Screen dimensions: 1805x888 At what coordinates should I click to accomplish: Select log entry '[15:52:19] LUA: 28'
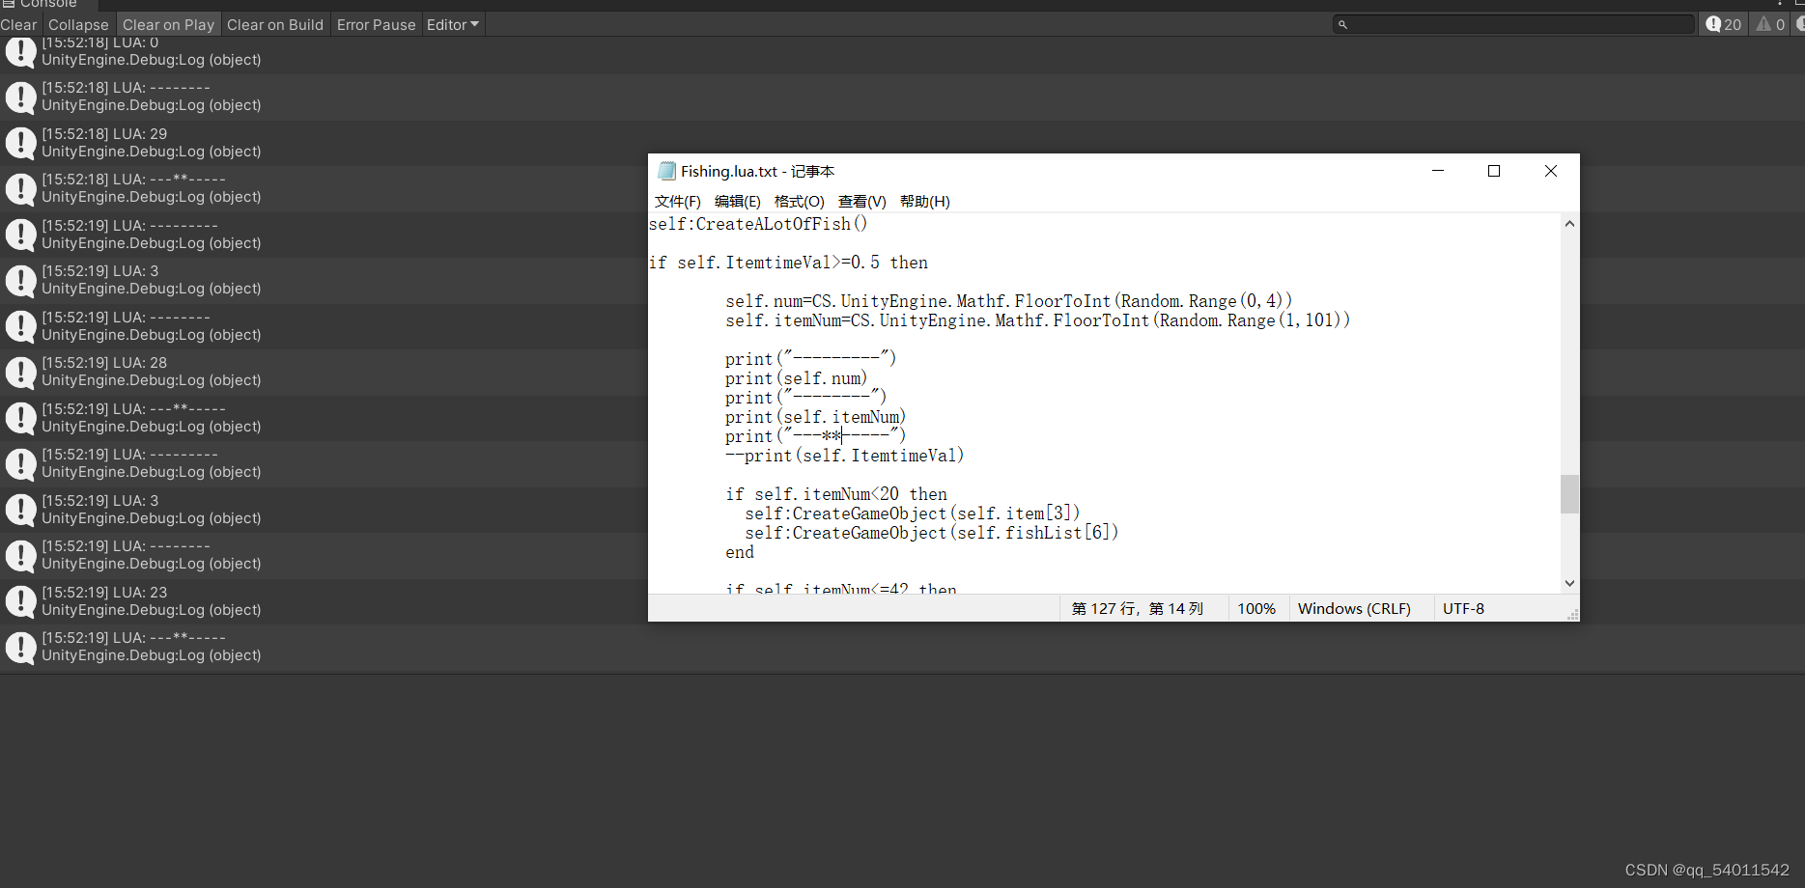pyautogui.click(x=324, y=372)
